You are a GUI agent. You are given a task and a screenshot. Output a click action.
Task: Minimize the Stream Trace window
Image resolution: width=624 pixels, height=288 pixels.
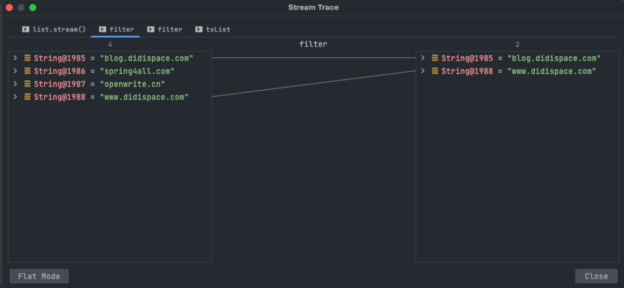[x=21, y=8]
